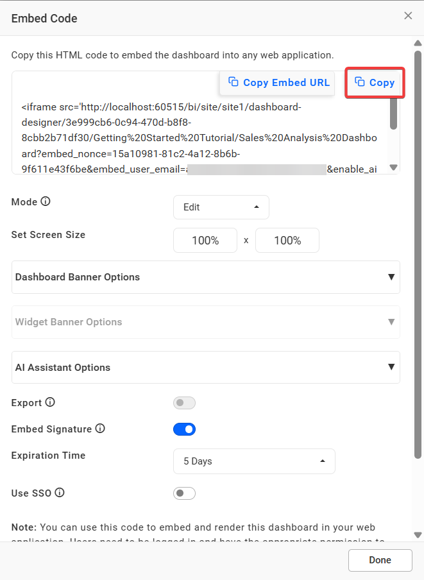This screenshot has width=424, height=580.
Task: Close the Embed Code dialog
Action: (408, 16)
